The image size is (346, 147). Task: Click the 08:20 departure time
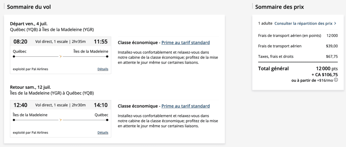(20, 42)
